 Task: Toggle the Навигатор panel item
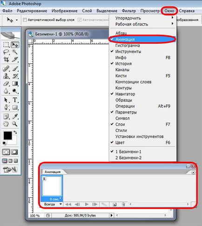point(143,94)
